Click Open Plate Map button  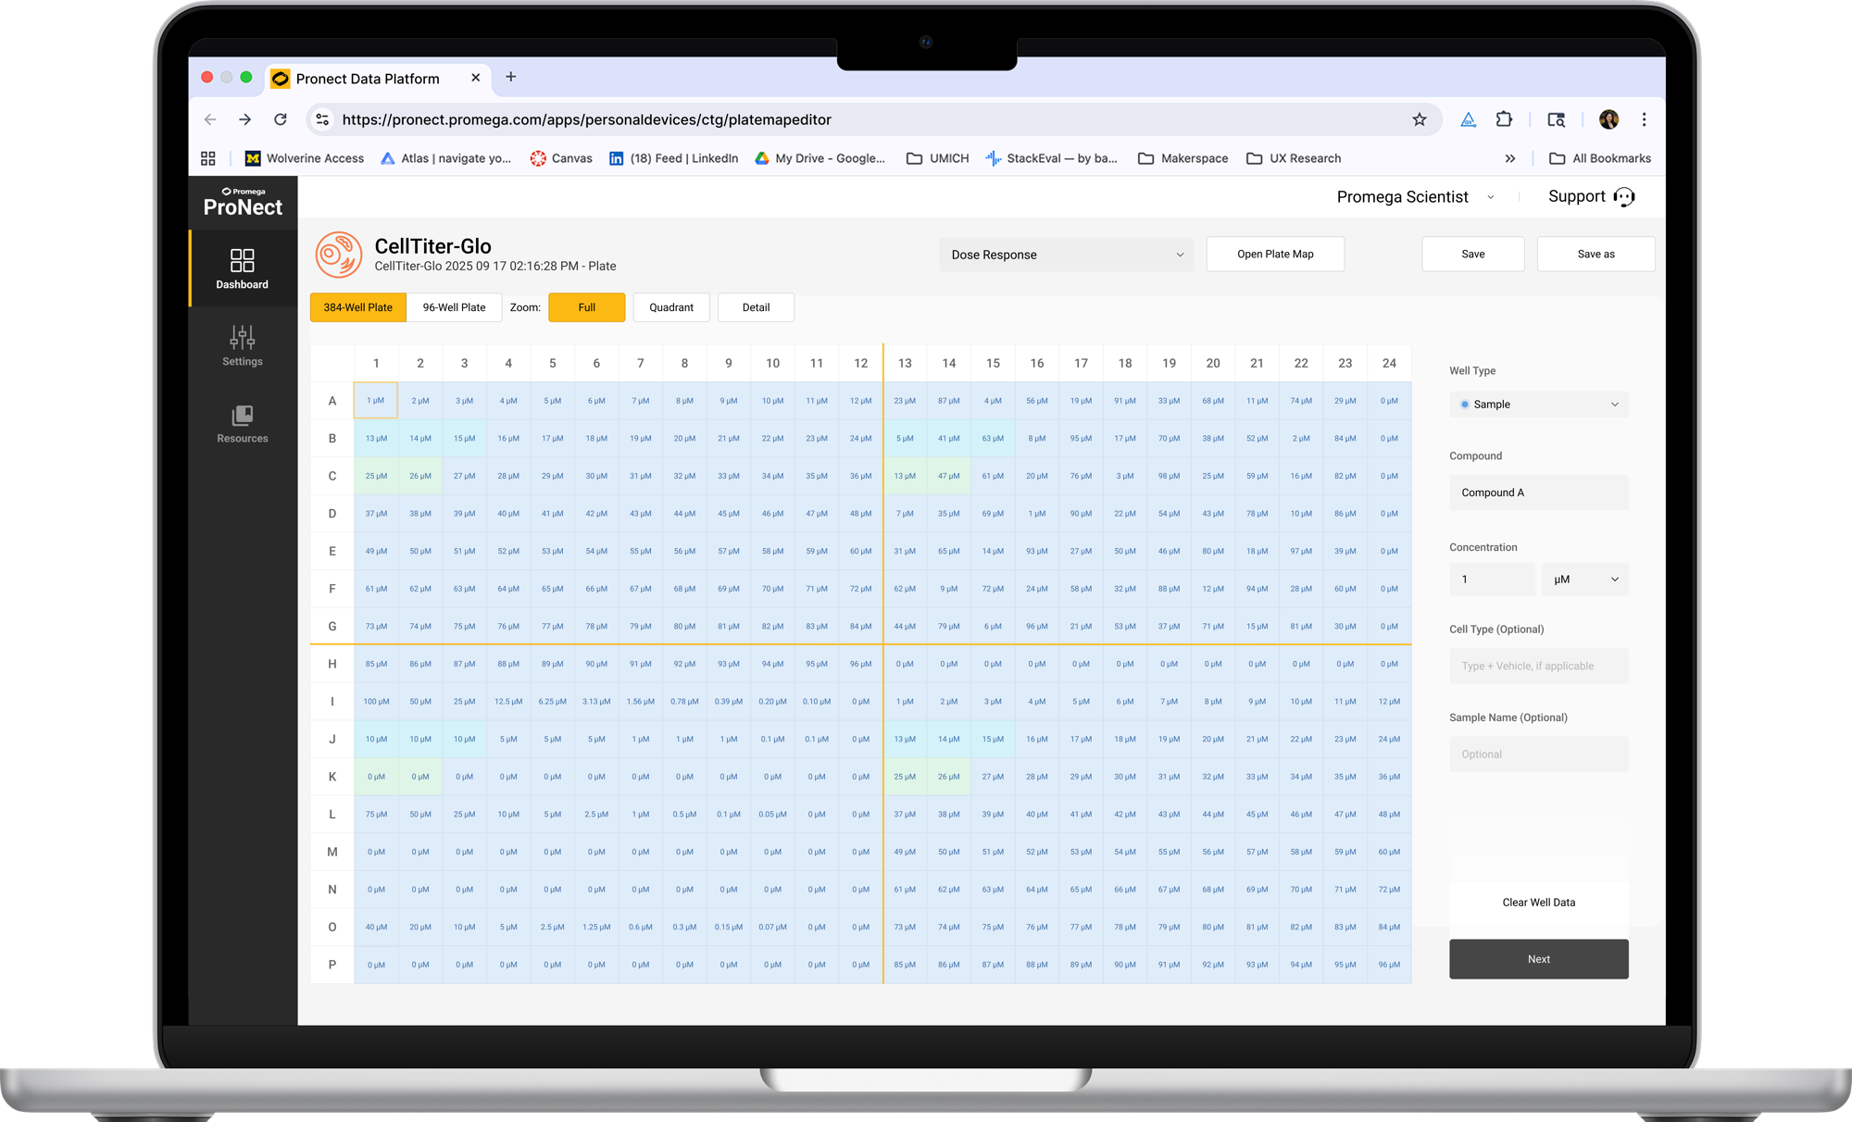(1275, 254)
